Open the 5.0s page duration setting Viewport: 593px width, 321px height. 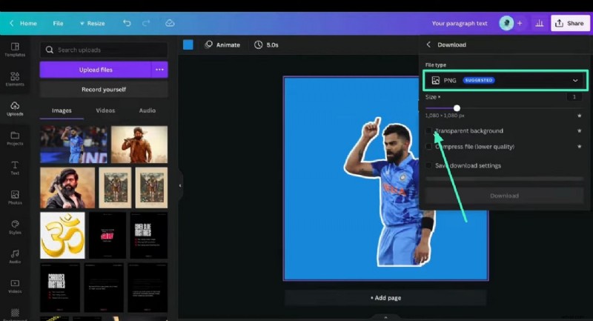point(266,44)
